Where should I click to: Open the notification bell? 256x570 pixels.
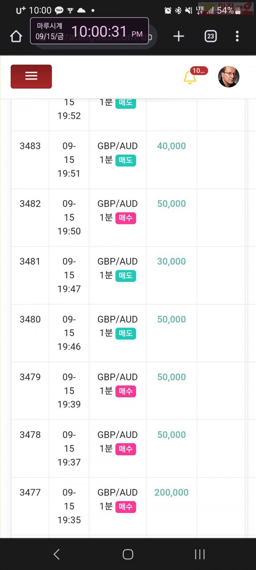[189, 78]
